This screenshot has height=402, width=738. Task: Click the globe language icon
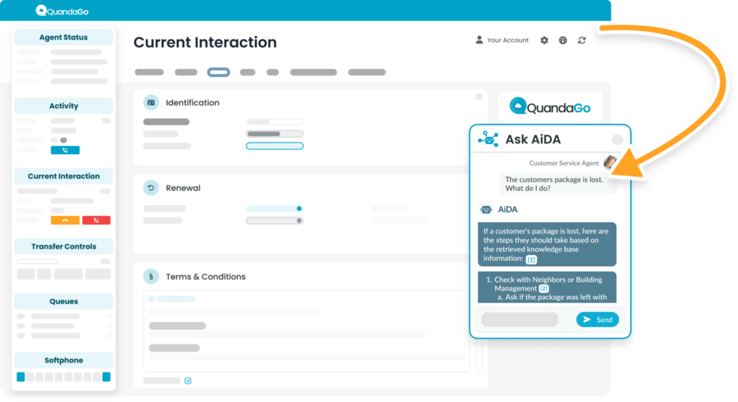point(563,40)
